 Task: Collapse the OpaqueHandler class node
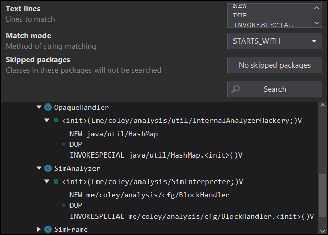click(39, 107)
